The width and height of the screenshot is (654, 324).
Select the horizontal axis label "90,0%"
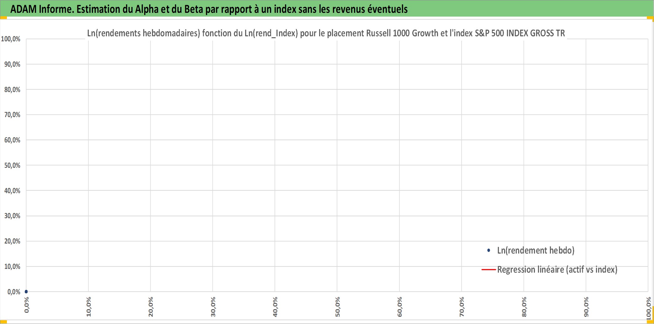tap(586, 307)
